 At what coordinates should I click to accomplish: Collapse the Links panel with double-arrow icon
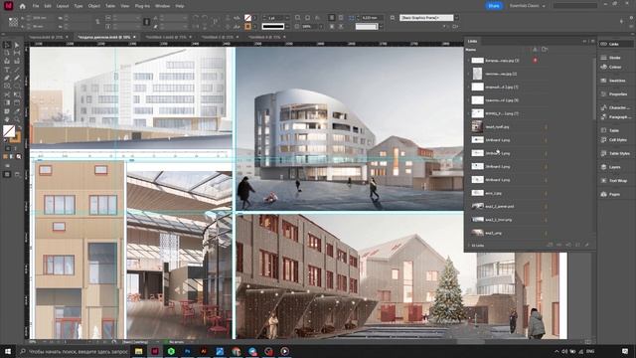pos(584,42)
